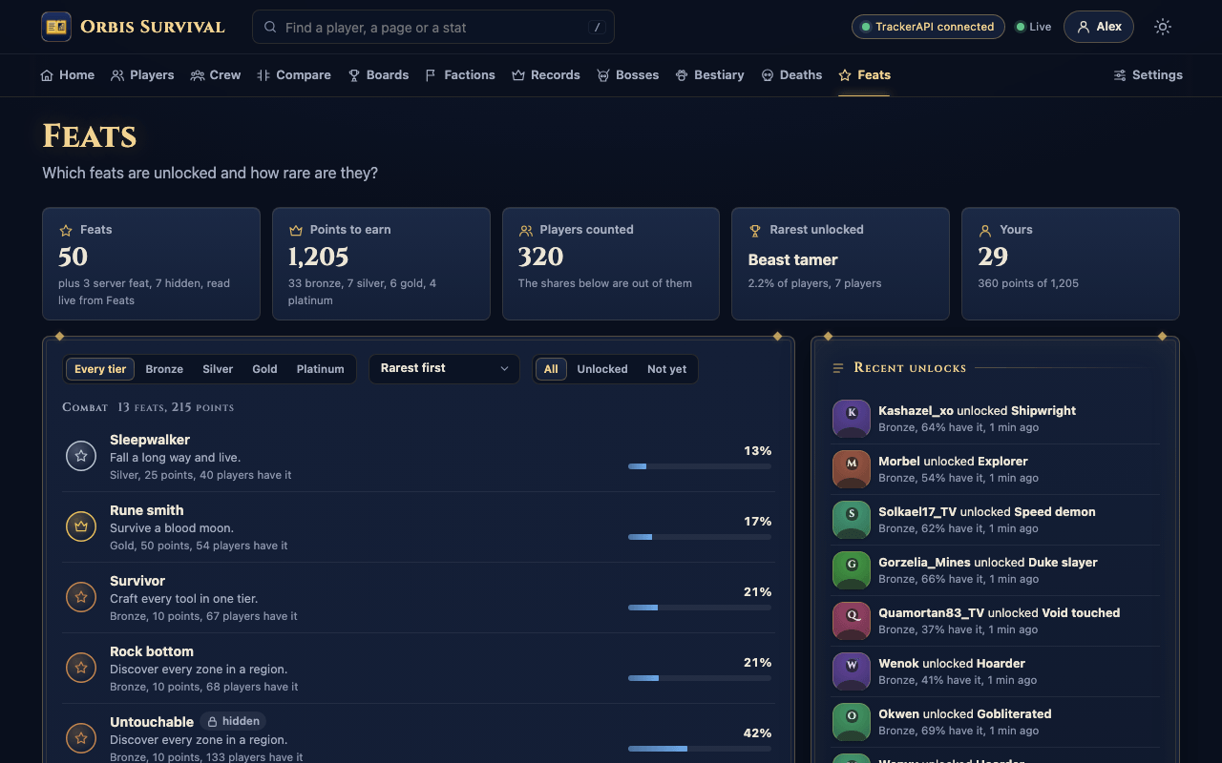The image size is (1222, 763).
Task: Click the Untouchable 42% progress bar
Action: [700, 749]
